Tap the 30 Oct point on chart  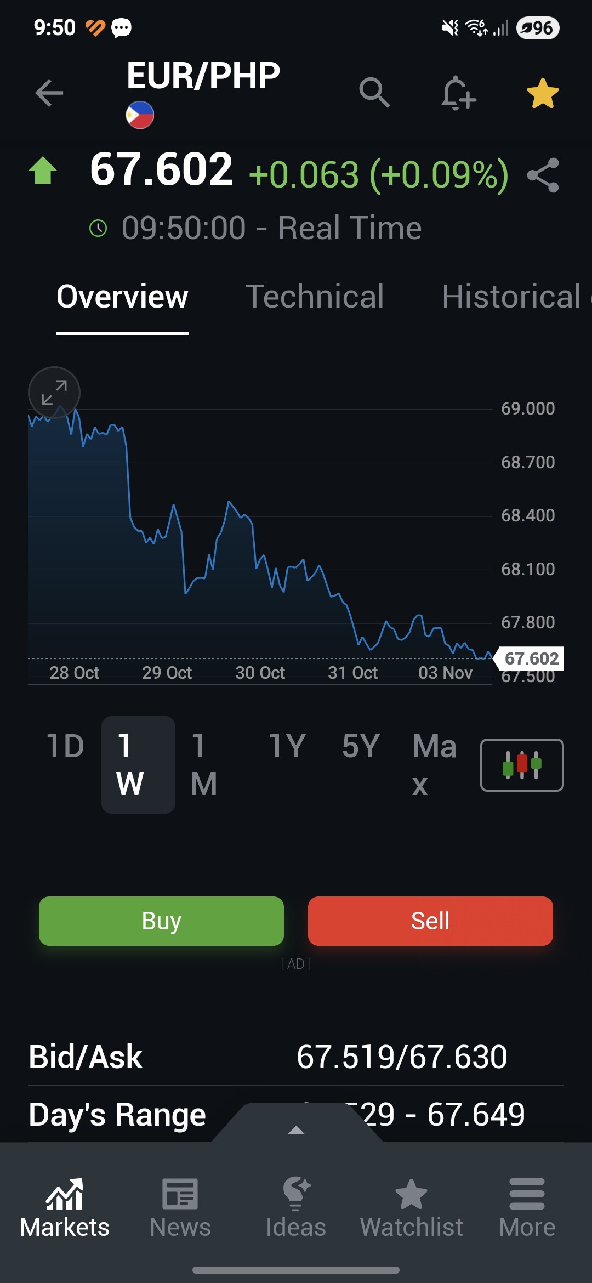[260, 673]
